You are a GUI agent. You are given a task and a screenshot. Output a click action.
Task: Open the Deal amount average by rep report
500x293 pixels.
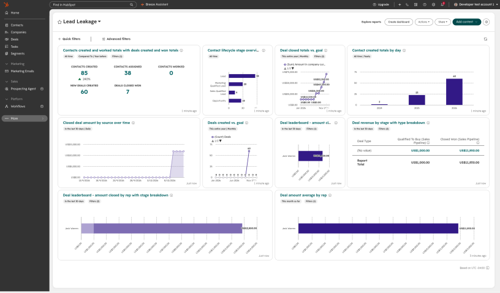tap(303, 195)
